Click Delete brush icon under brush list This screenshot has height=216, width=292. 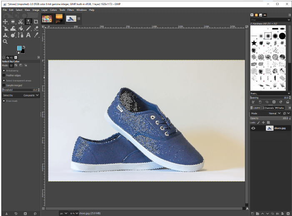[274, 102]
